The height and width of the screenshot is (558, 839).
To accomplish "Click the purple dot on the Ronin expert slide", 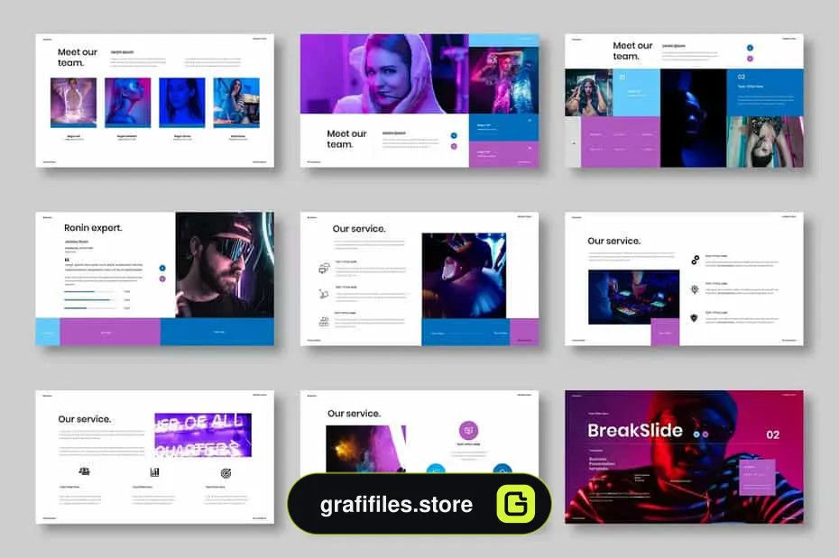I will coord(162,279).
